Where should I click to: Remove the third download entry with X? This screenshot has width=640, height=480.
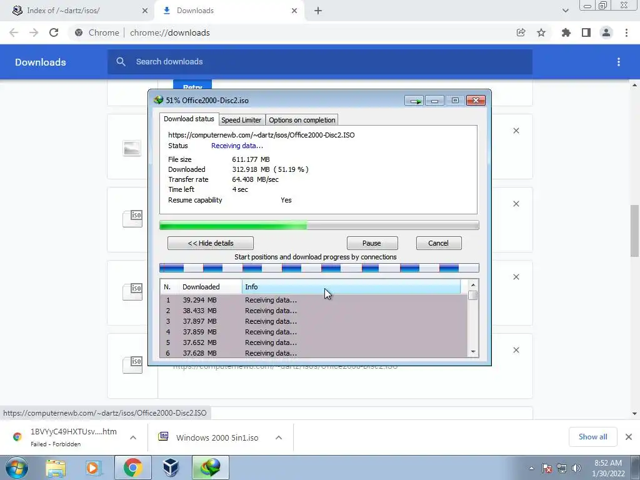(x=516, y=277)
